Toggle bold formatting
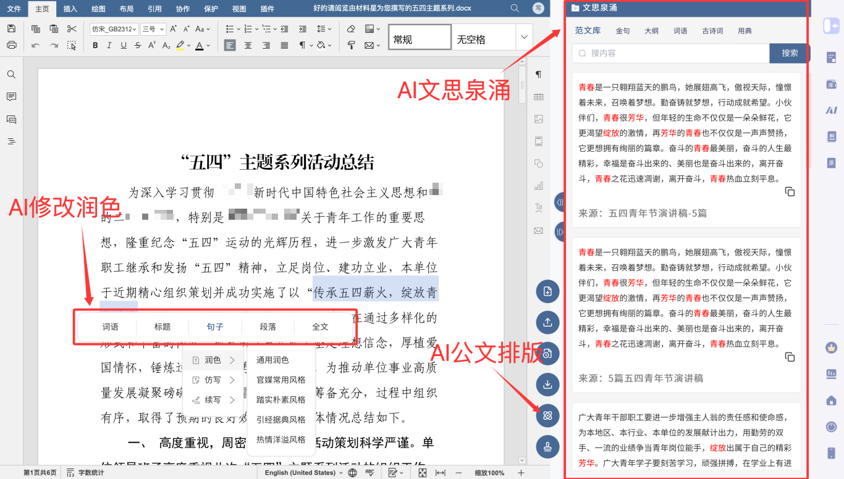844x479 pixels. pyautogui.click(x=95, y=45)
